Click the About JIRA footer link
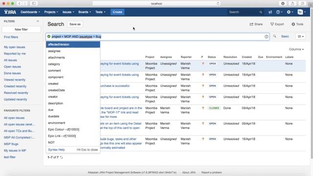Screen dimensions: 313x176 click(189, 173)
